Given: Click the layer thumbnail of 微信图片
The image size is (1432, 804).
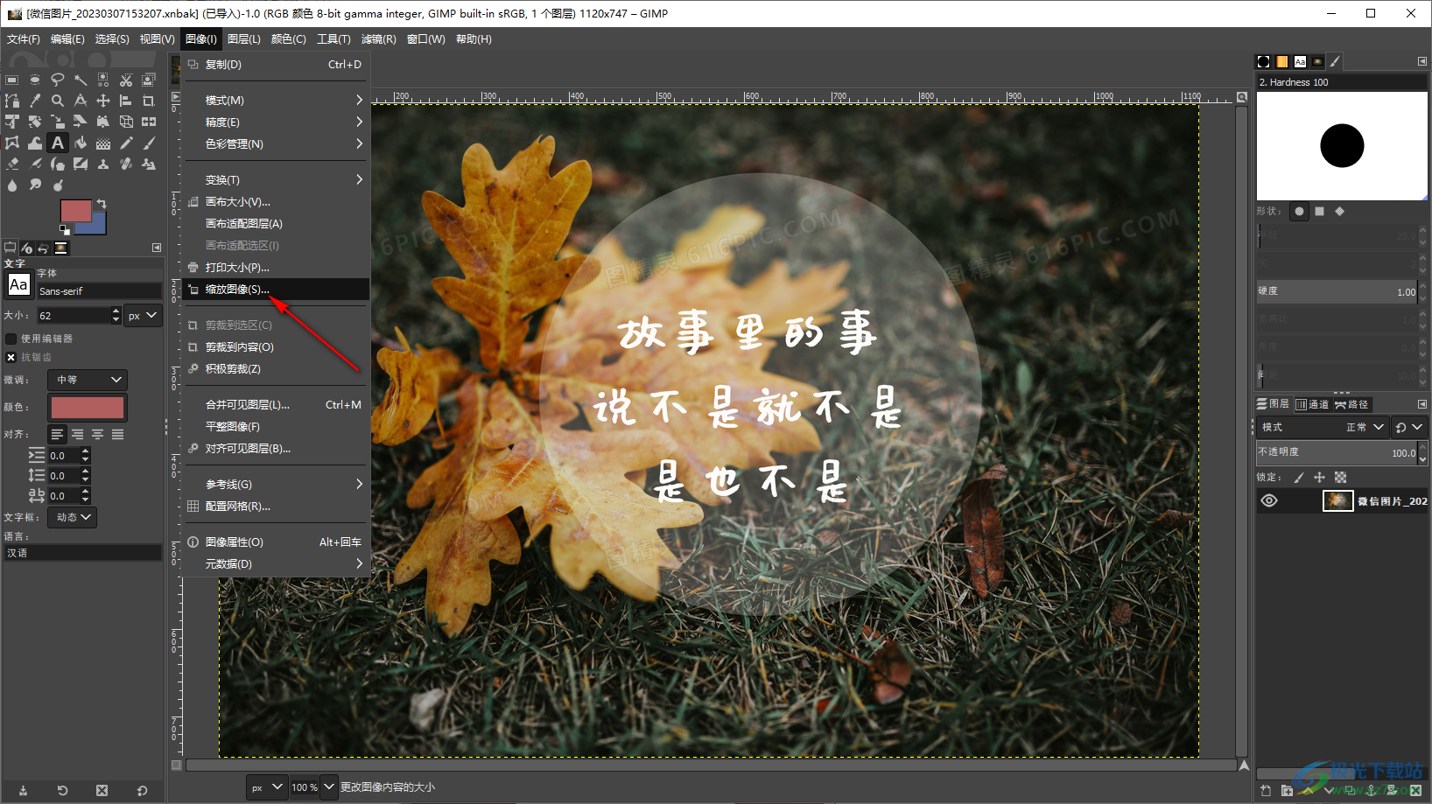Looking at the screenshot, I should pos(1337,501).
